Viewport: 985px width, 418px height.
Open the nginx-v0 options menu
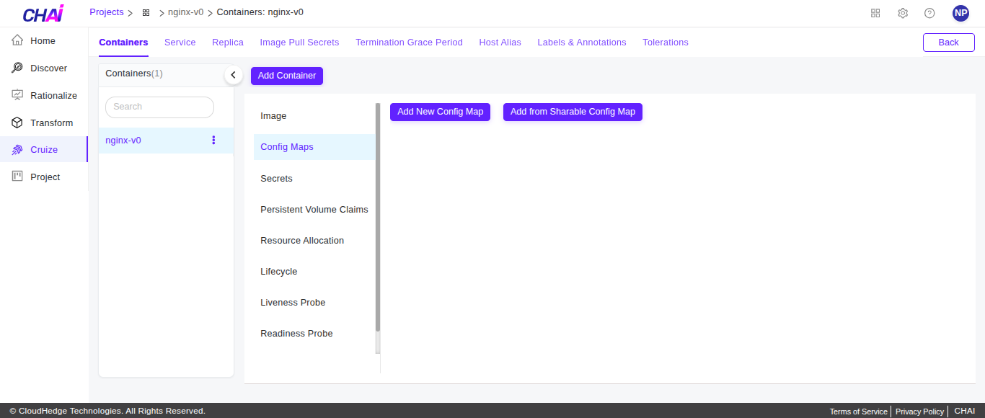[213, 140]
